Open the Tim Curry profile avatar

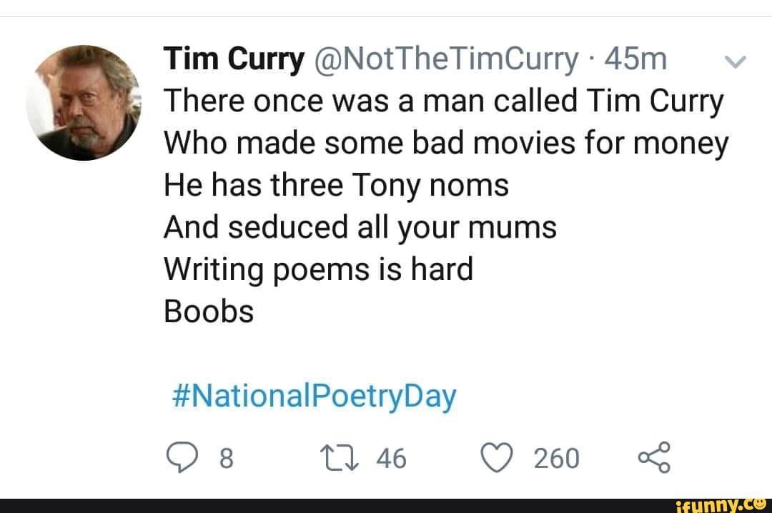coord(84,102)
